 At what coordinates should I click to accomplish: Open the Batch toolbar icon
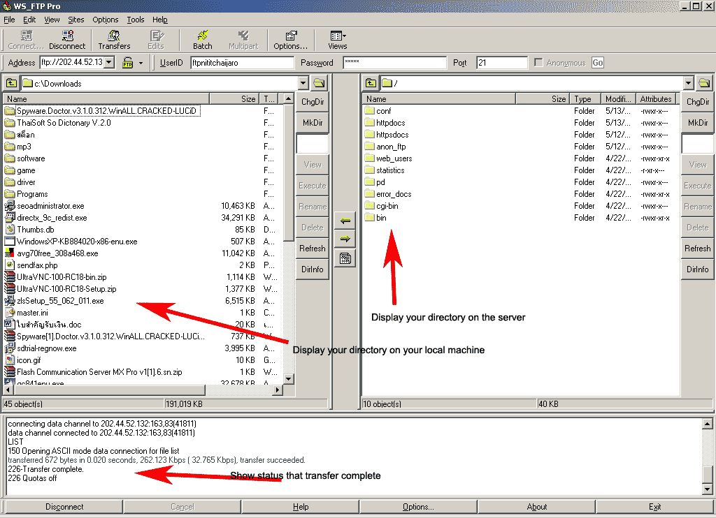point(202,40)
